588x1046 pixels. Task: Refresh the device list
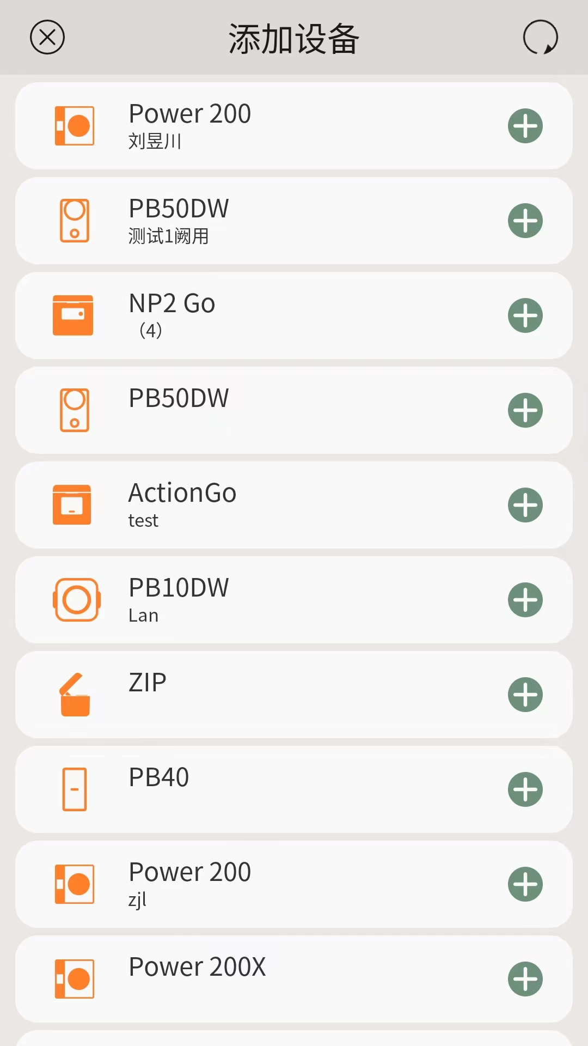(540, 38)
